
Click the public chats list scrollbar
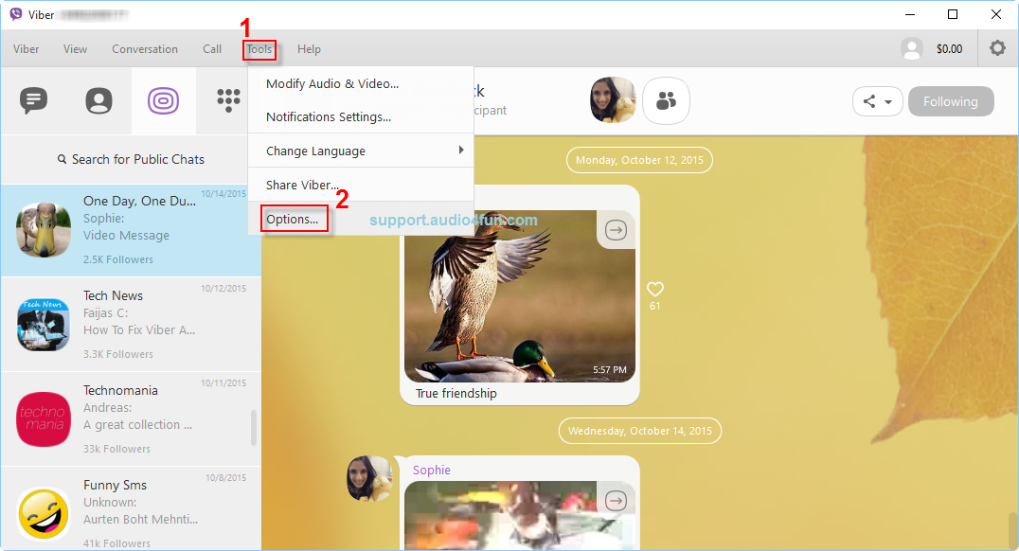(x=254, y=428)
